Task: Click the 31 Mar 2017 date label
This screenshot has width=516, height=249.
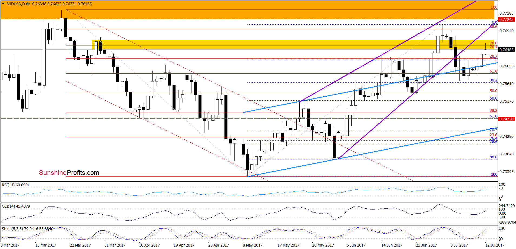Action: [115, 245]
